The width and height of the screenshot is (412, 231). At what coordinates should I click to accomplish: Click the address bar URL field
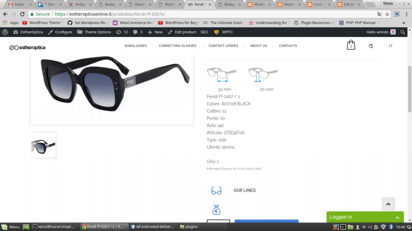pos(202,14)
